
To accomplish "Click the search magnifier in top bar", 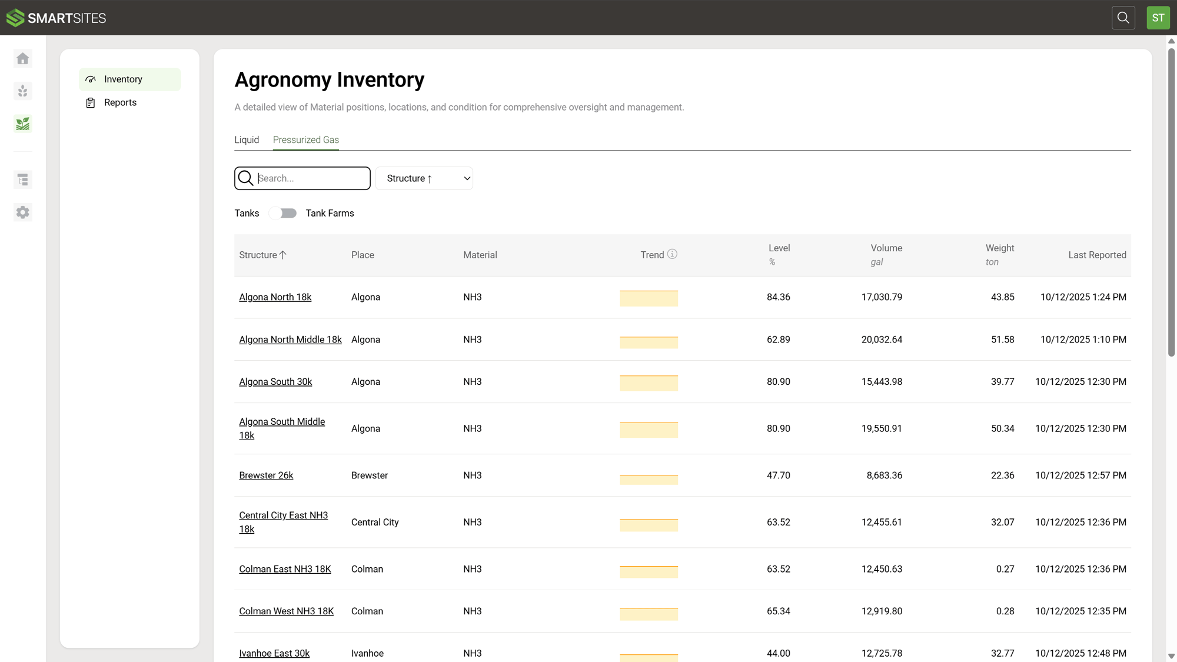I will pyautogui.click(x=1123, y=18).
